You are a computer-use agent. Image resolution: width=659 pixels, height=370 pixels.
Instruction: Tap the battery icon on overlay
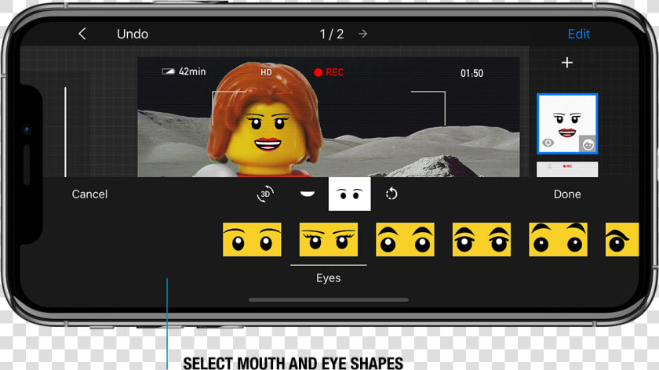tap(168, 71)
